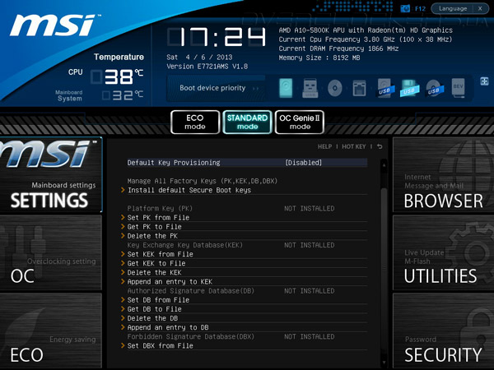Open the UTILITIES panel
Screen dimensions: 494x370
coord(443,253)
